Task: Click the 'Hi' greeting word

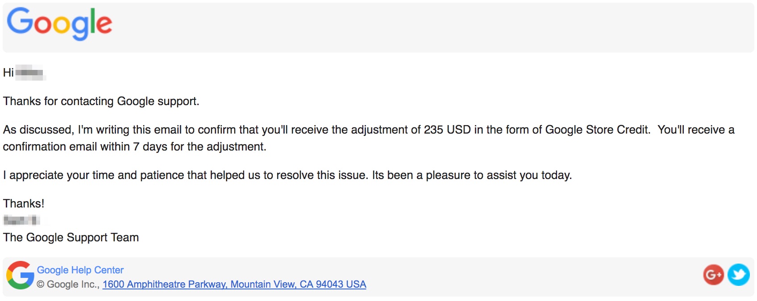Action: coord(8,73)
